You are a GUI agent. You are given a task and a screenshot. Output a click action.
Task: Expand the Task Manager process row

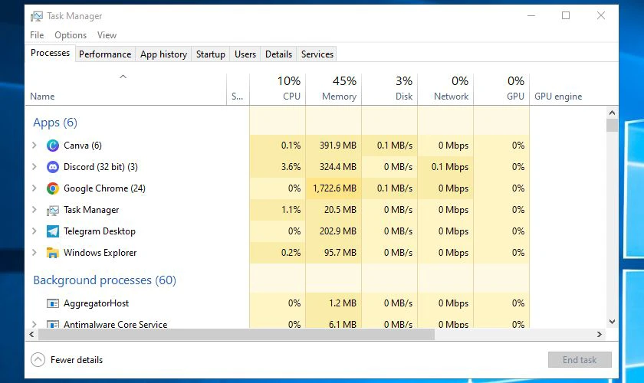coord(34,209)
